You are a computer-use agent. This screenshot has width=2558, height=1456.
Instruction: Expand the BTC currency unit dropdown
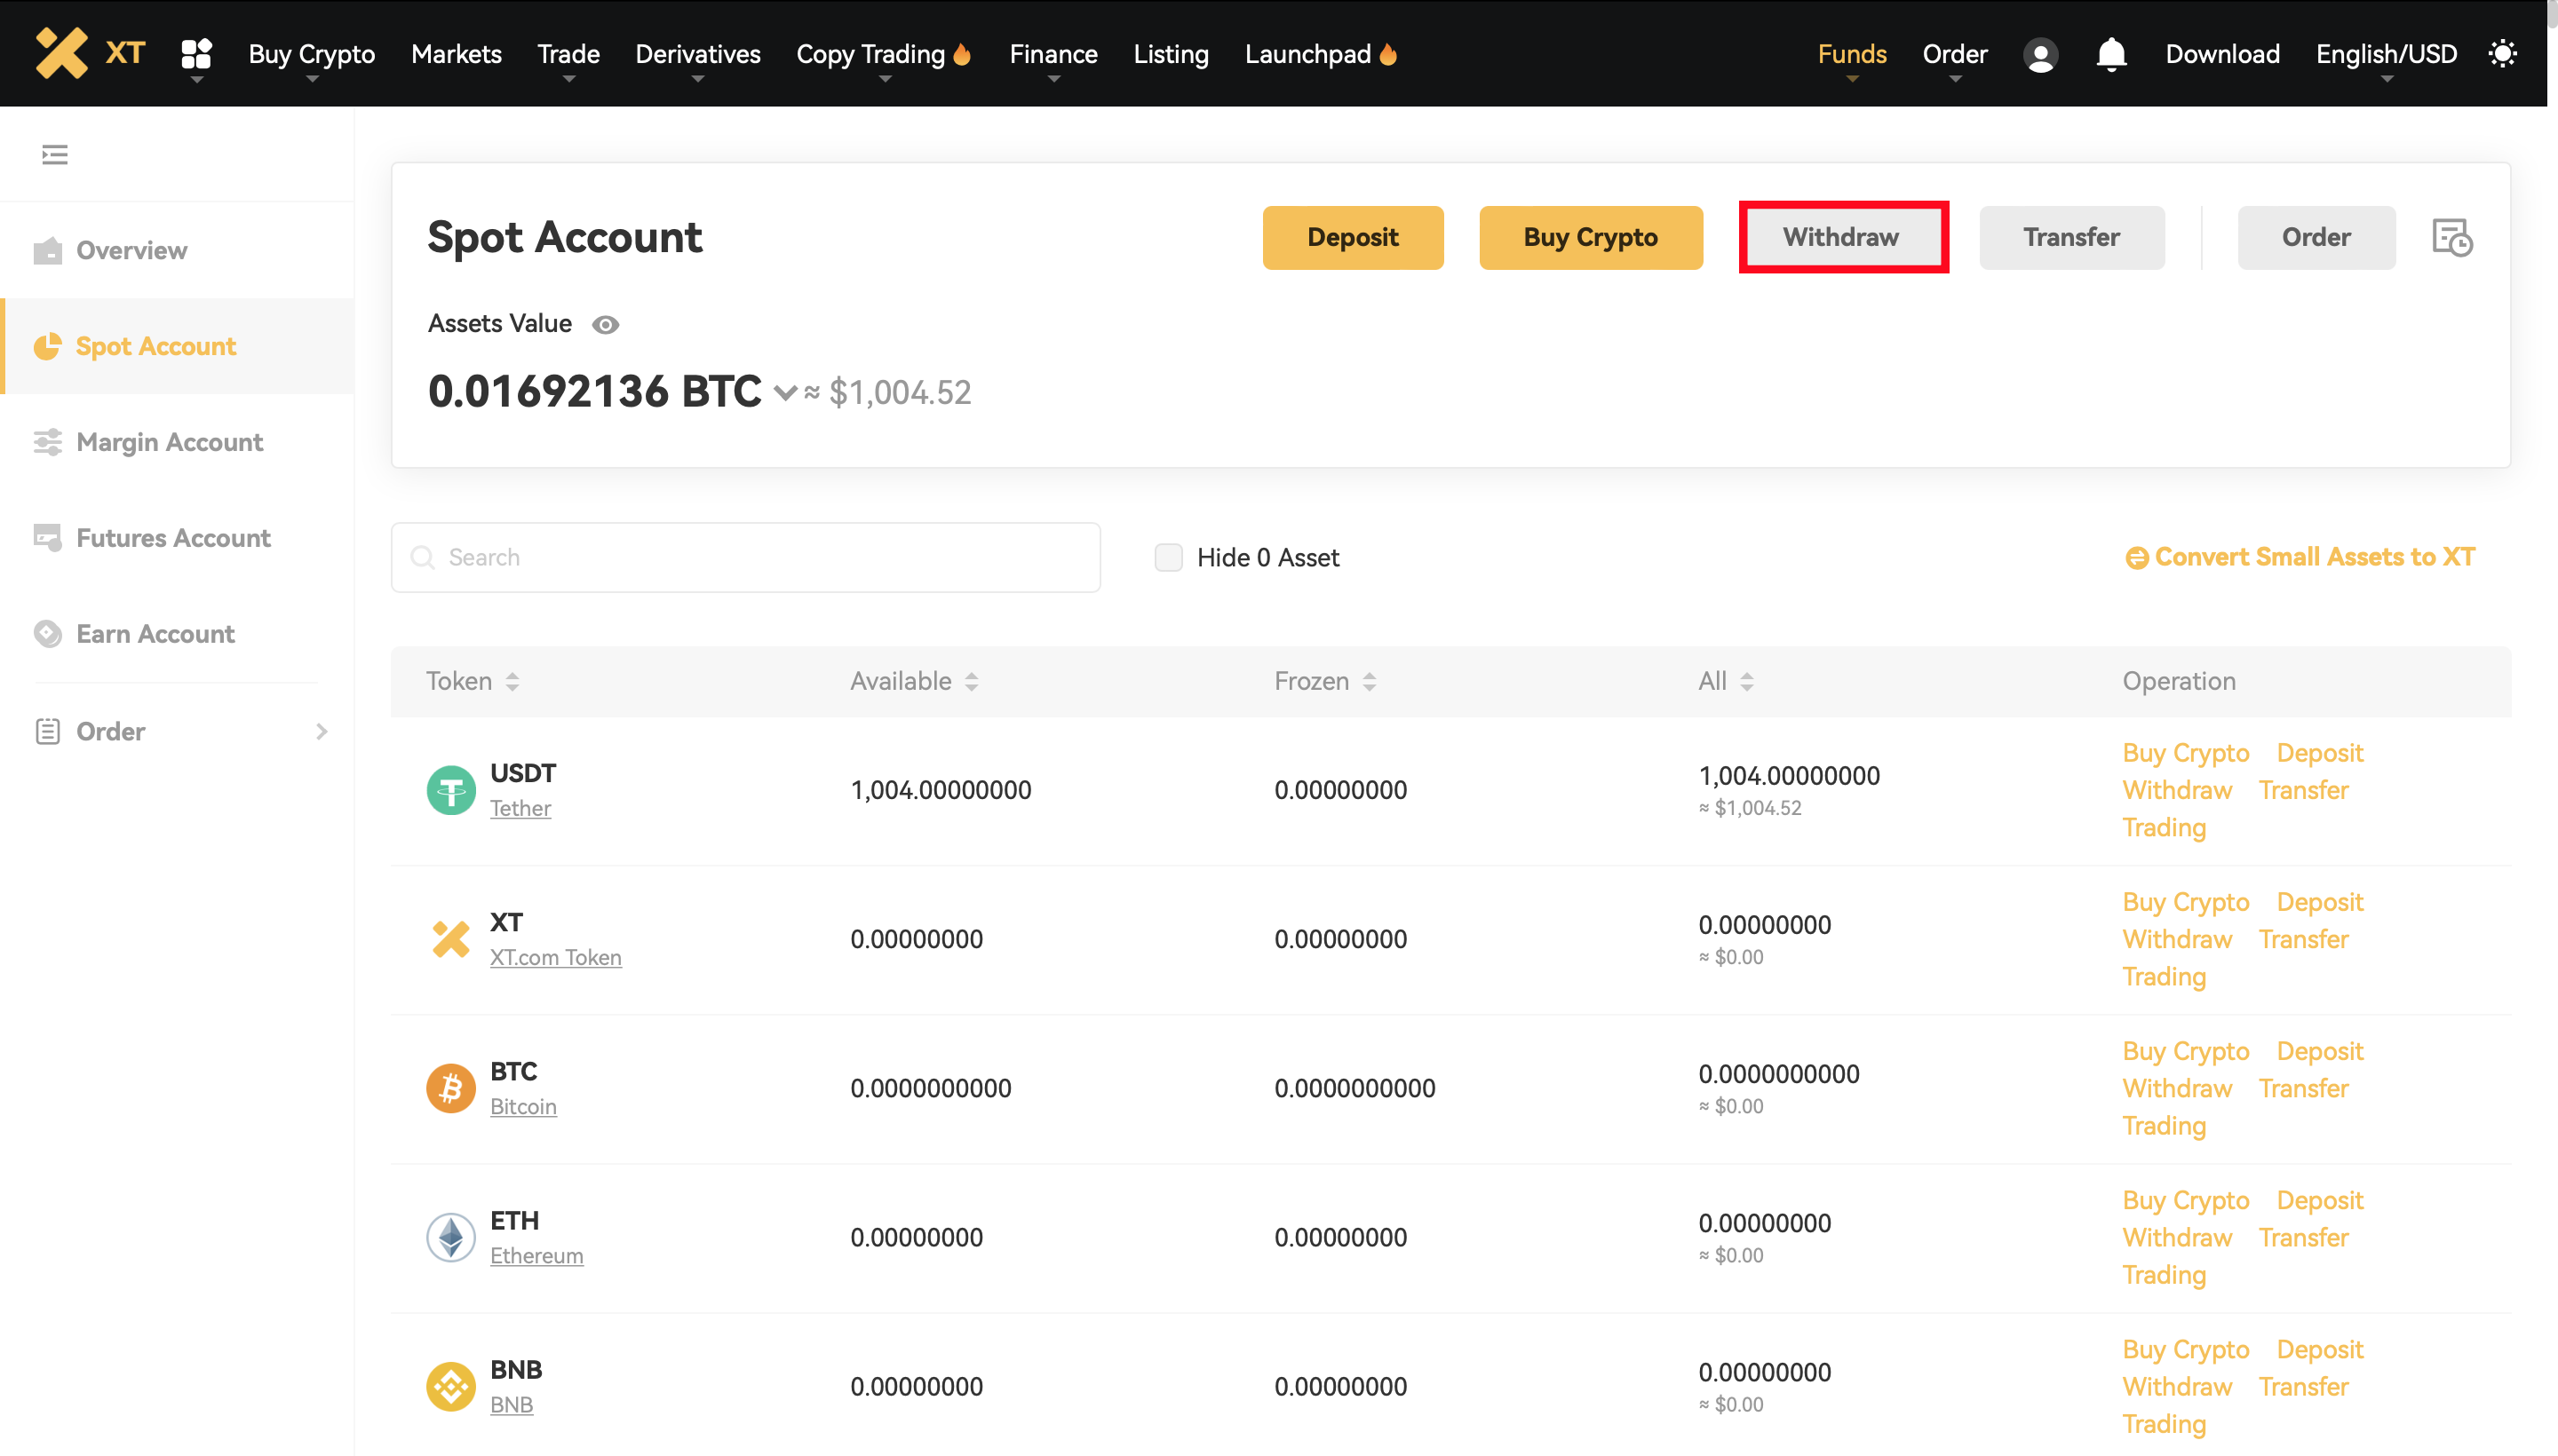[785, 393]
